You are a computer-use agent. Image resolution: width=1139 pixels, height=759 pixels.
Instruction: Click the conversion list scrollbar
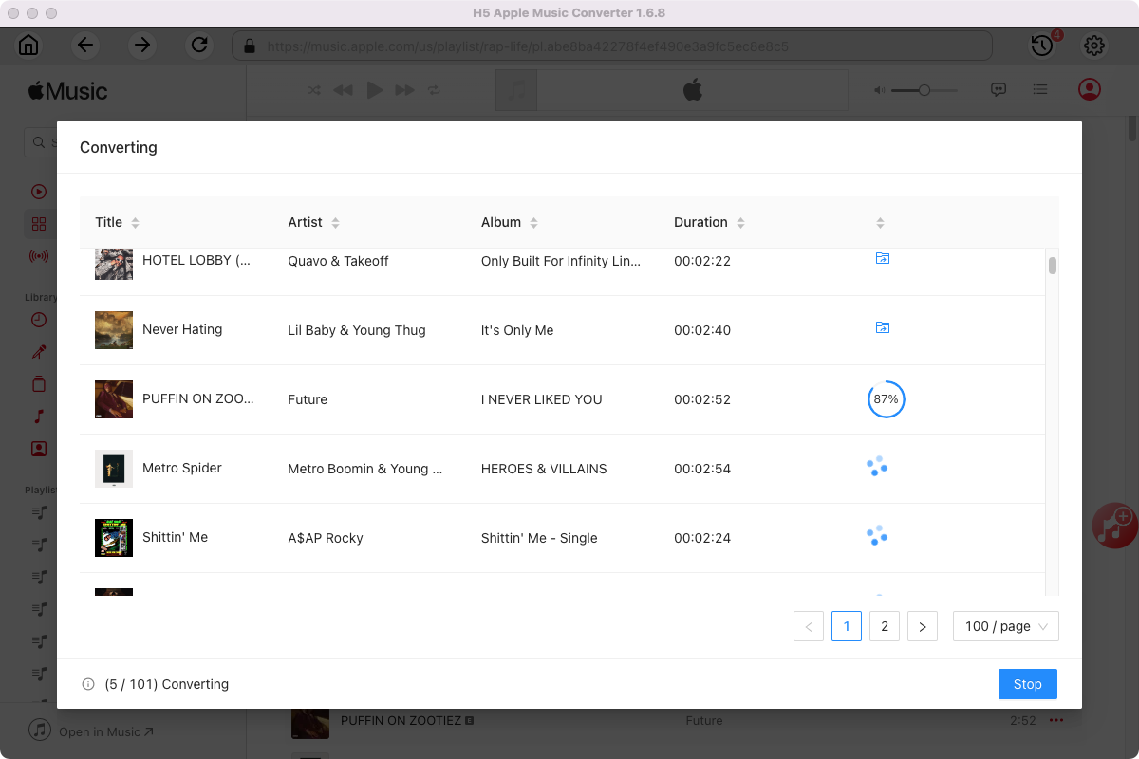1053,265
